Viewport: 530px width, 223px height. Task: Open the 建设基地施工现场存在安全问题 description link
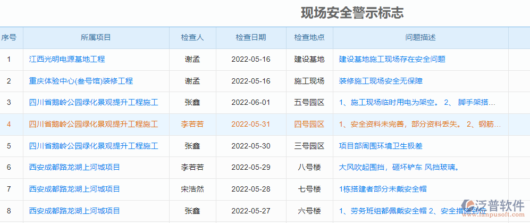pos(392,59)
